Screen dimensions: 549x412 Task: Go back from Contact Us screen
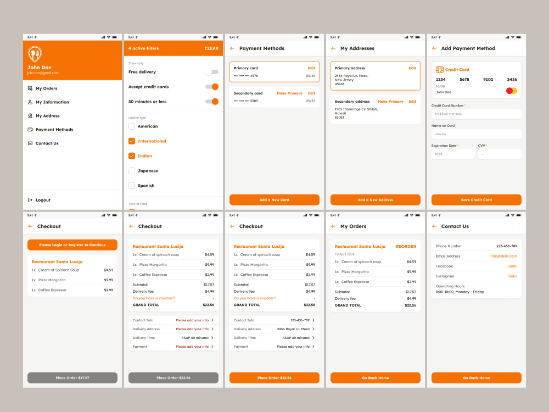pyautogui.click(x=434, y=226)
